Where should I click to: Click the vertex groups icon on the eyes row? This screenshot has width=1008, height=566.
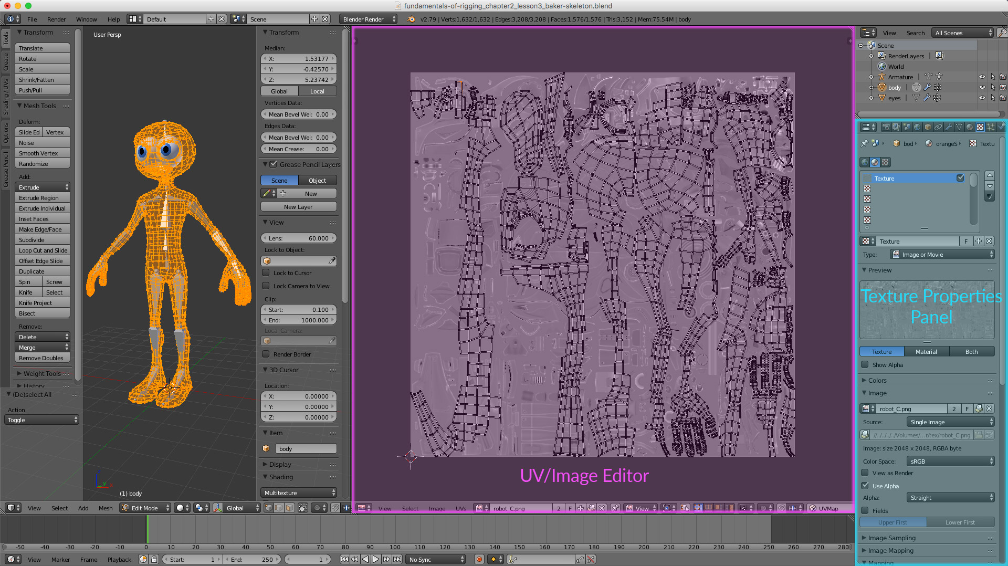point(937,98)
